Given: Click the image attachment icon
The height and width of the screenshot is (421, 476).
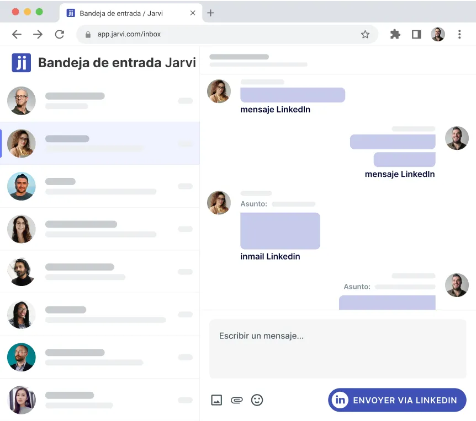Looking at the screenshot, I should point(216,400).
